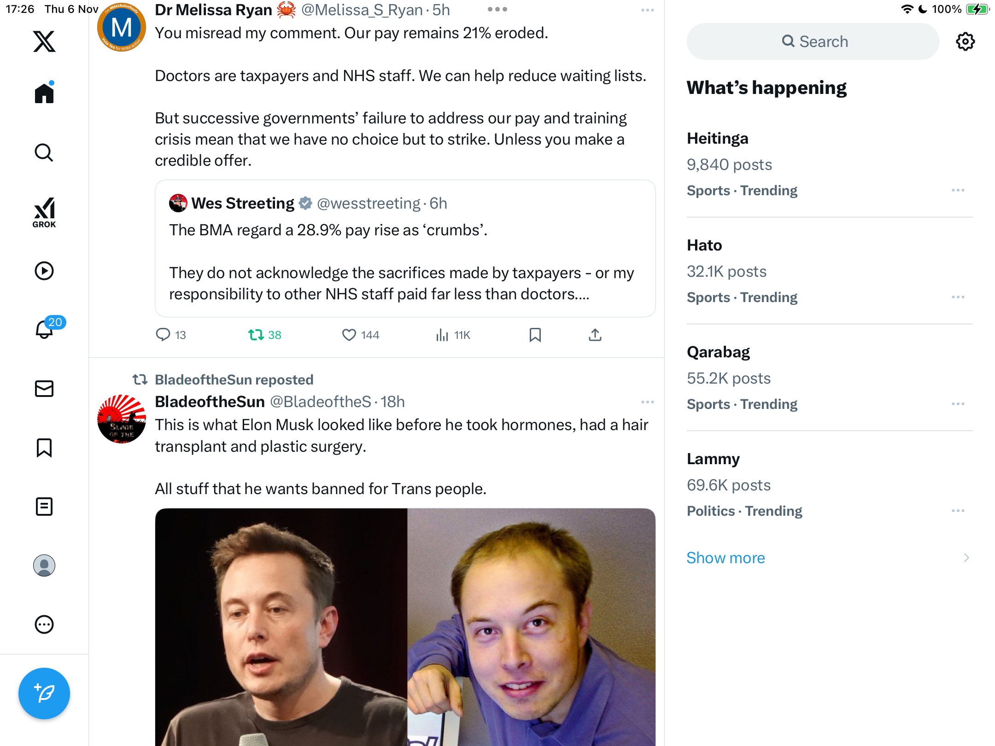Viewport: 995px width, 746px height.
Task: Click the Search input field
Action: pos(813,41)
